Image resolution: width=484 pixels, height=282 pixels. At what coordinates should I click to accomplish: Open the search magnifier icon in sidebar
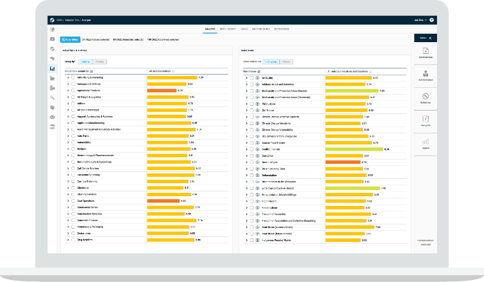pyautogui.click(x=53, y=97)
